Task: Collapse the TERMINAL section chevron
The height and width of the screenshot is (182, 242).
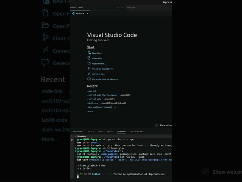Action: point(75,136)
